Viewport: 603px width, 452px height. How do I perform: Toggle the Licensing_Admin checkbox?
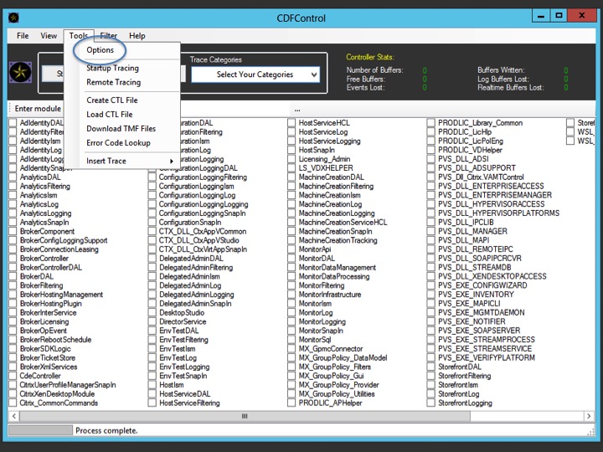292,159
